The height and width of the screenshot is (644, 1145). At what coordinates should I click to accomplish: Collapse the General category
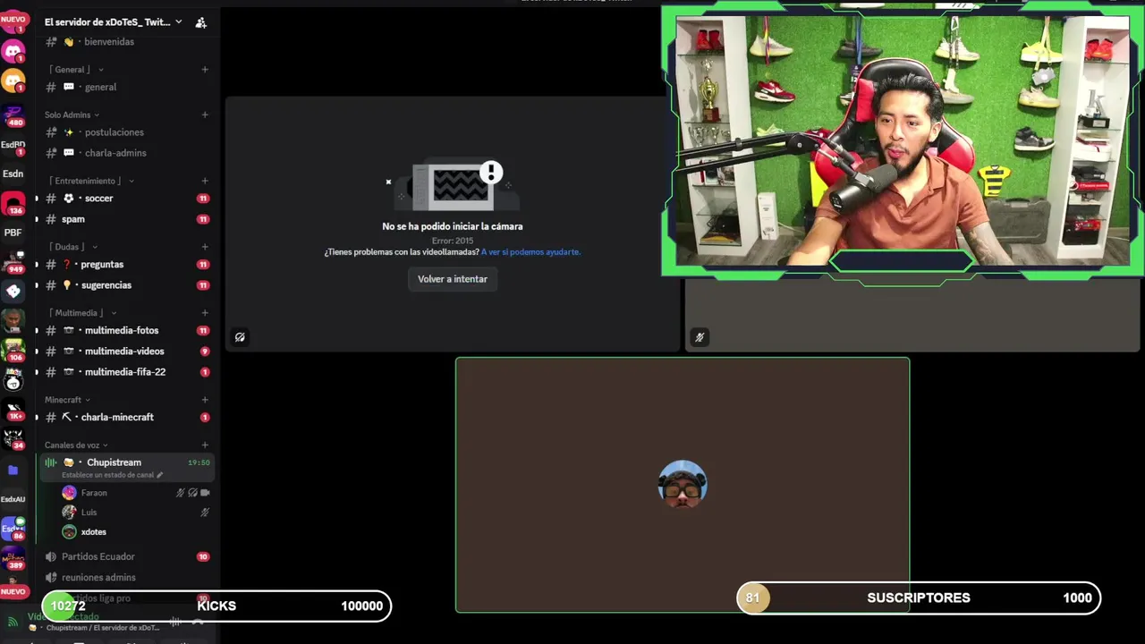[77, 70]
